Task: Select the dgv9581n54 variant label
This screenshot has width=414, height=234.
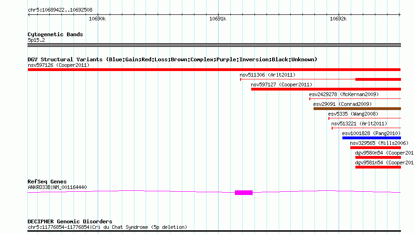Action: [x=384, y=162]
